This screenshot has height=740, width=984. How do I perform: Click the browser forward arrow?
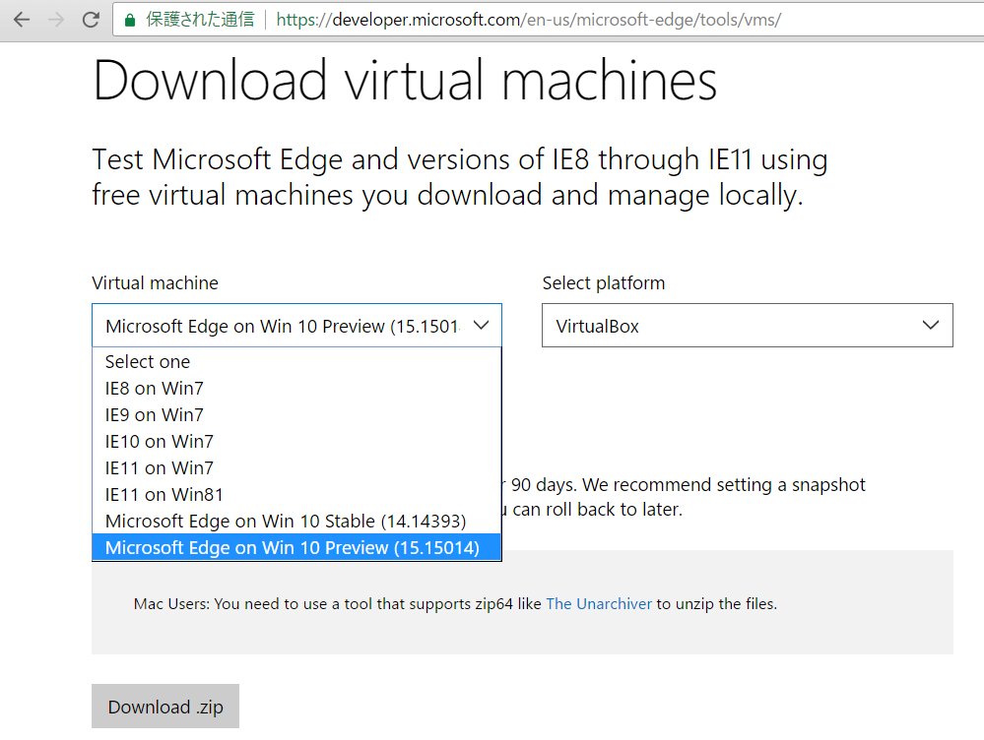point(56,20)
